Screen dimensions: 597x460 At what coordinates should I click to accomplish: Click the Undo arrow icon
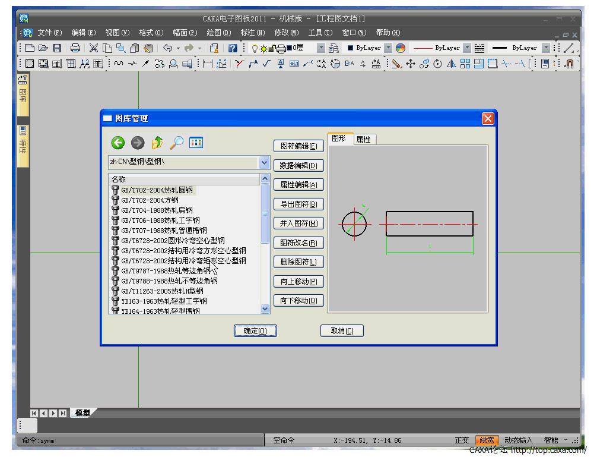click(167, 48)
